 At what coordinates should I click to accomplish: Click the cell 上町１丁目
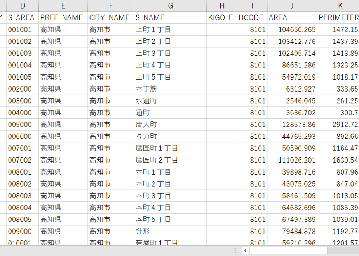(170, 29)
